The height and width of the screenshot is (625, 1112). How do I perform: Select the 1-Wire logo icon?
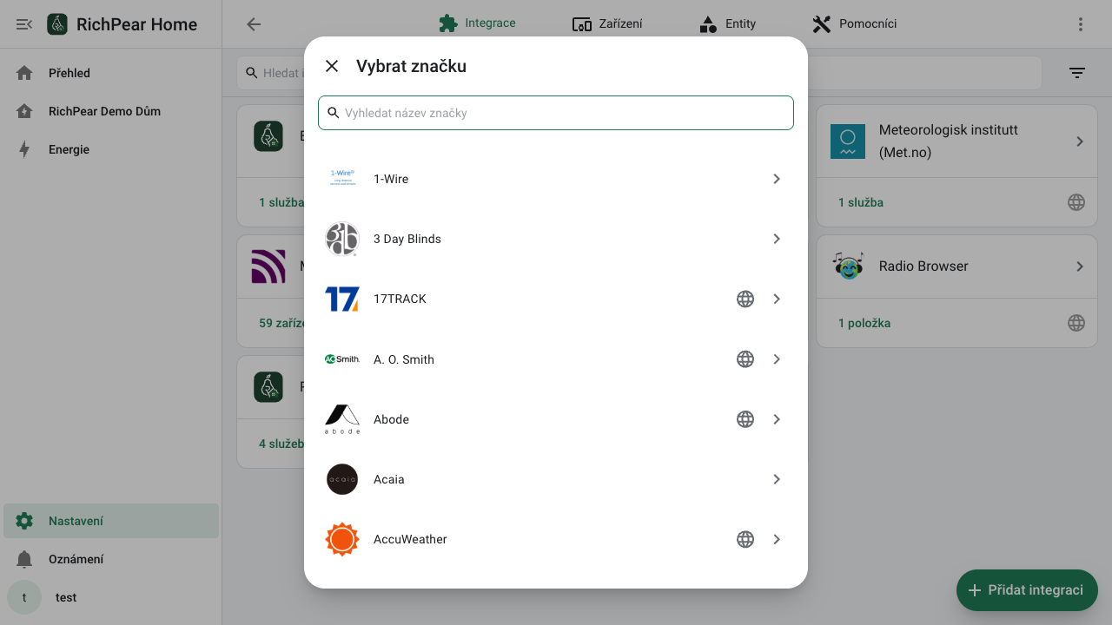[x=342, y=179]
